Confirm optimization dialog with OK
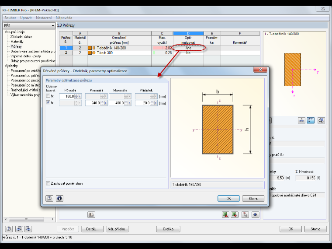 point(228,199)
